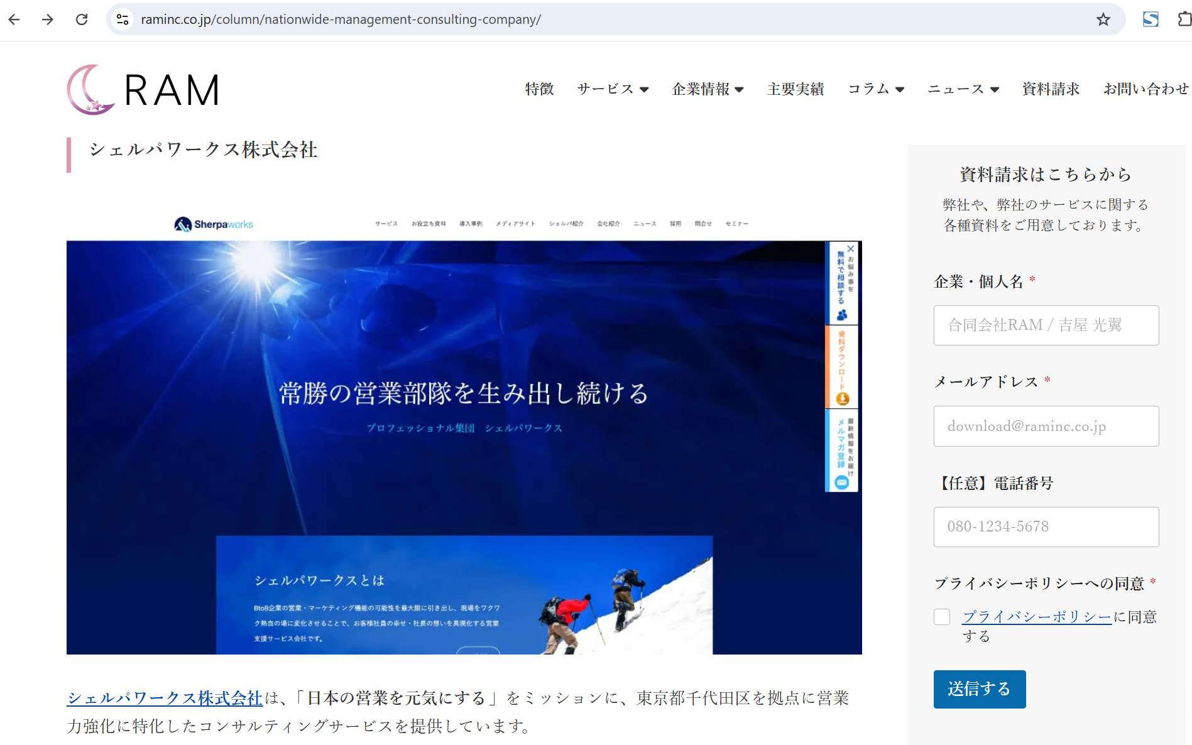The height and width of the screenshot is (745, 1192).
Task: Open the シェルパワークス株式会社 link
Action: click(x=165, y=697)
